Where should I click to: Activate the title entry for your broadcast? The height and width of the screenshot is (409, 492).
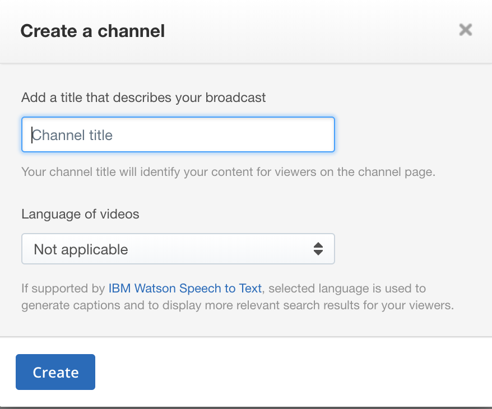tap(178, 134)
